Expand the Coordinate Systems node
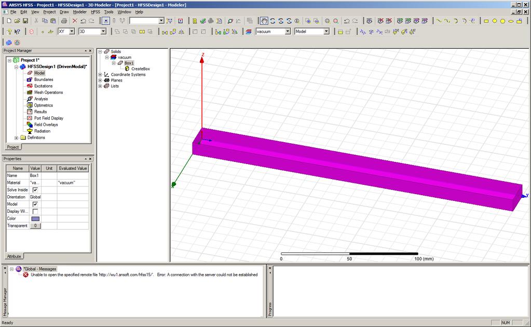This screenshot has width=531, height=327. pyautogui.click(x=100, y=74)
